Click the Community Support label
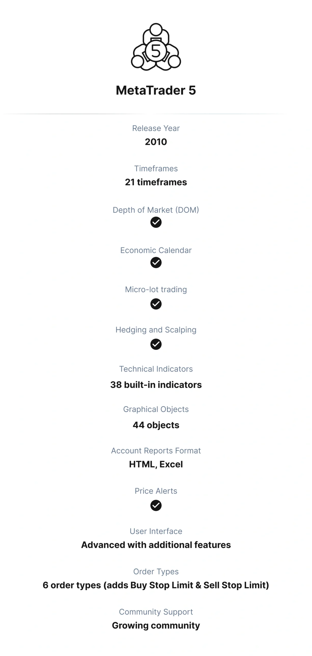The image size is (312, 656). click(x=156, y=612)
